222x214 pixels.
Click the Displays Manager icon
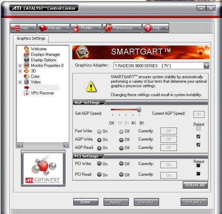27,54
